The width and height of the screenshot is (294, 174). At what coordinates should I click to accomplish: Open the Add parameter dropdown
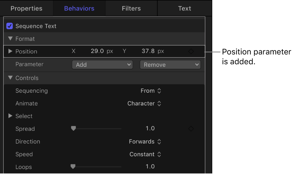[102, 65]
